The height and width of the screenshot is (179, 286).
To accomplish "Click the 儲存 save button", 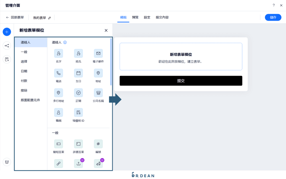I will click(x=273, y=17).
